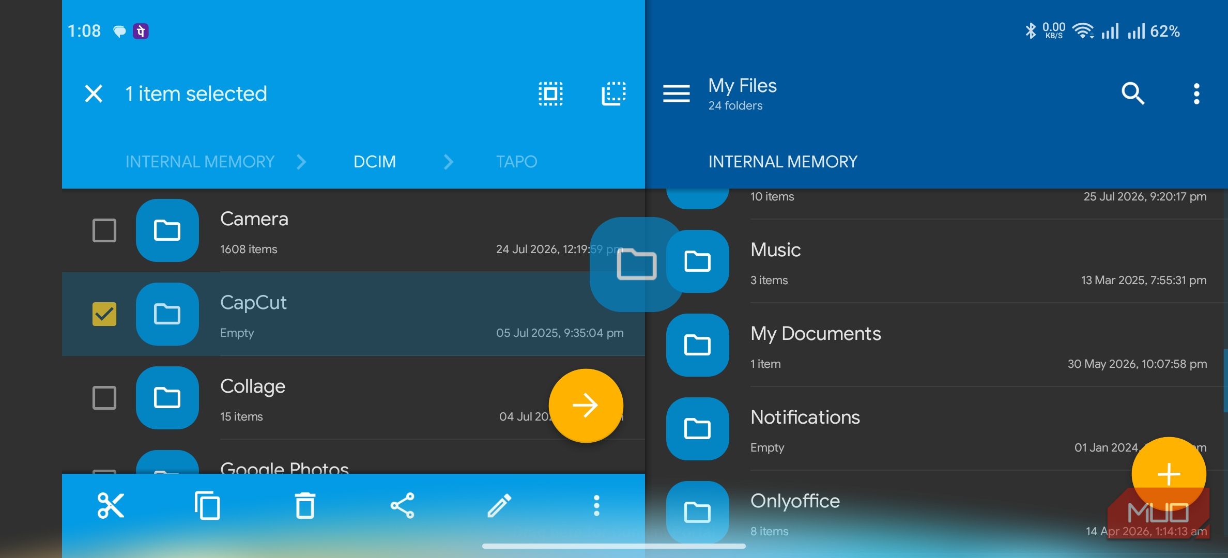Open the Camera folder name
This screenshot has width=1228, height=558.
point(254,219)
